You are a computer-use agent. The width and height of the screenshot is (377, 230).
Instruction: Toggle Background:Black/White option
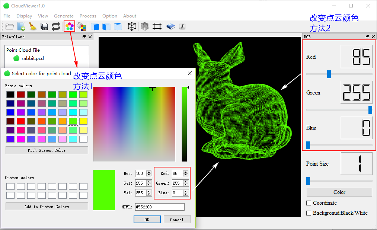[308, 213]
